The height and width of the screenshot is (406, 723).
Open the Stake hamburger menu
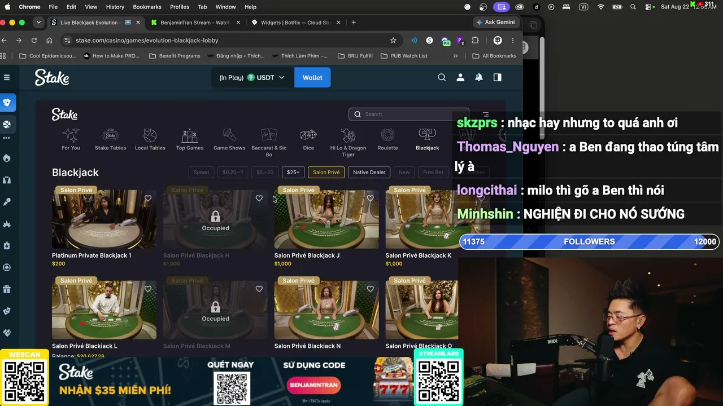click(7, 77)
